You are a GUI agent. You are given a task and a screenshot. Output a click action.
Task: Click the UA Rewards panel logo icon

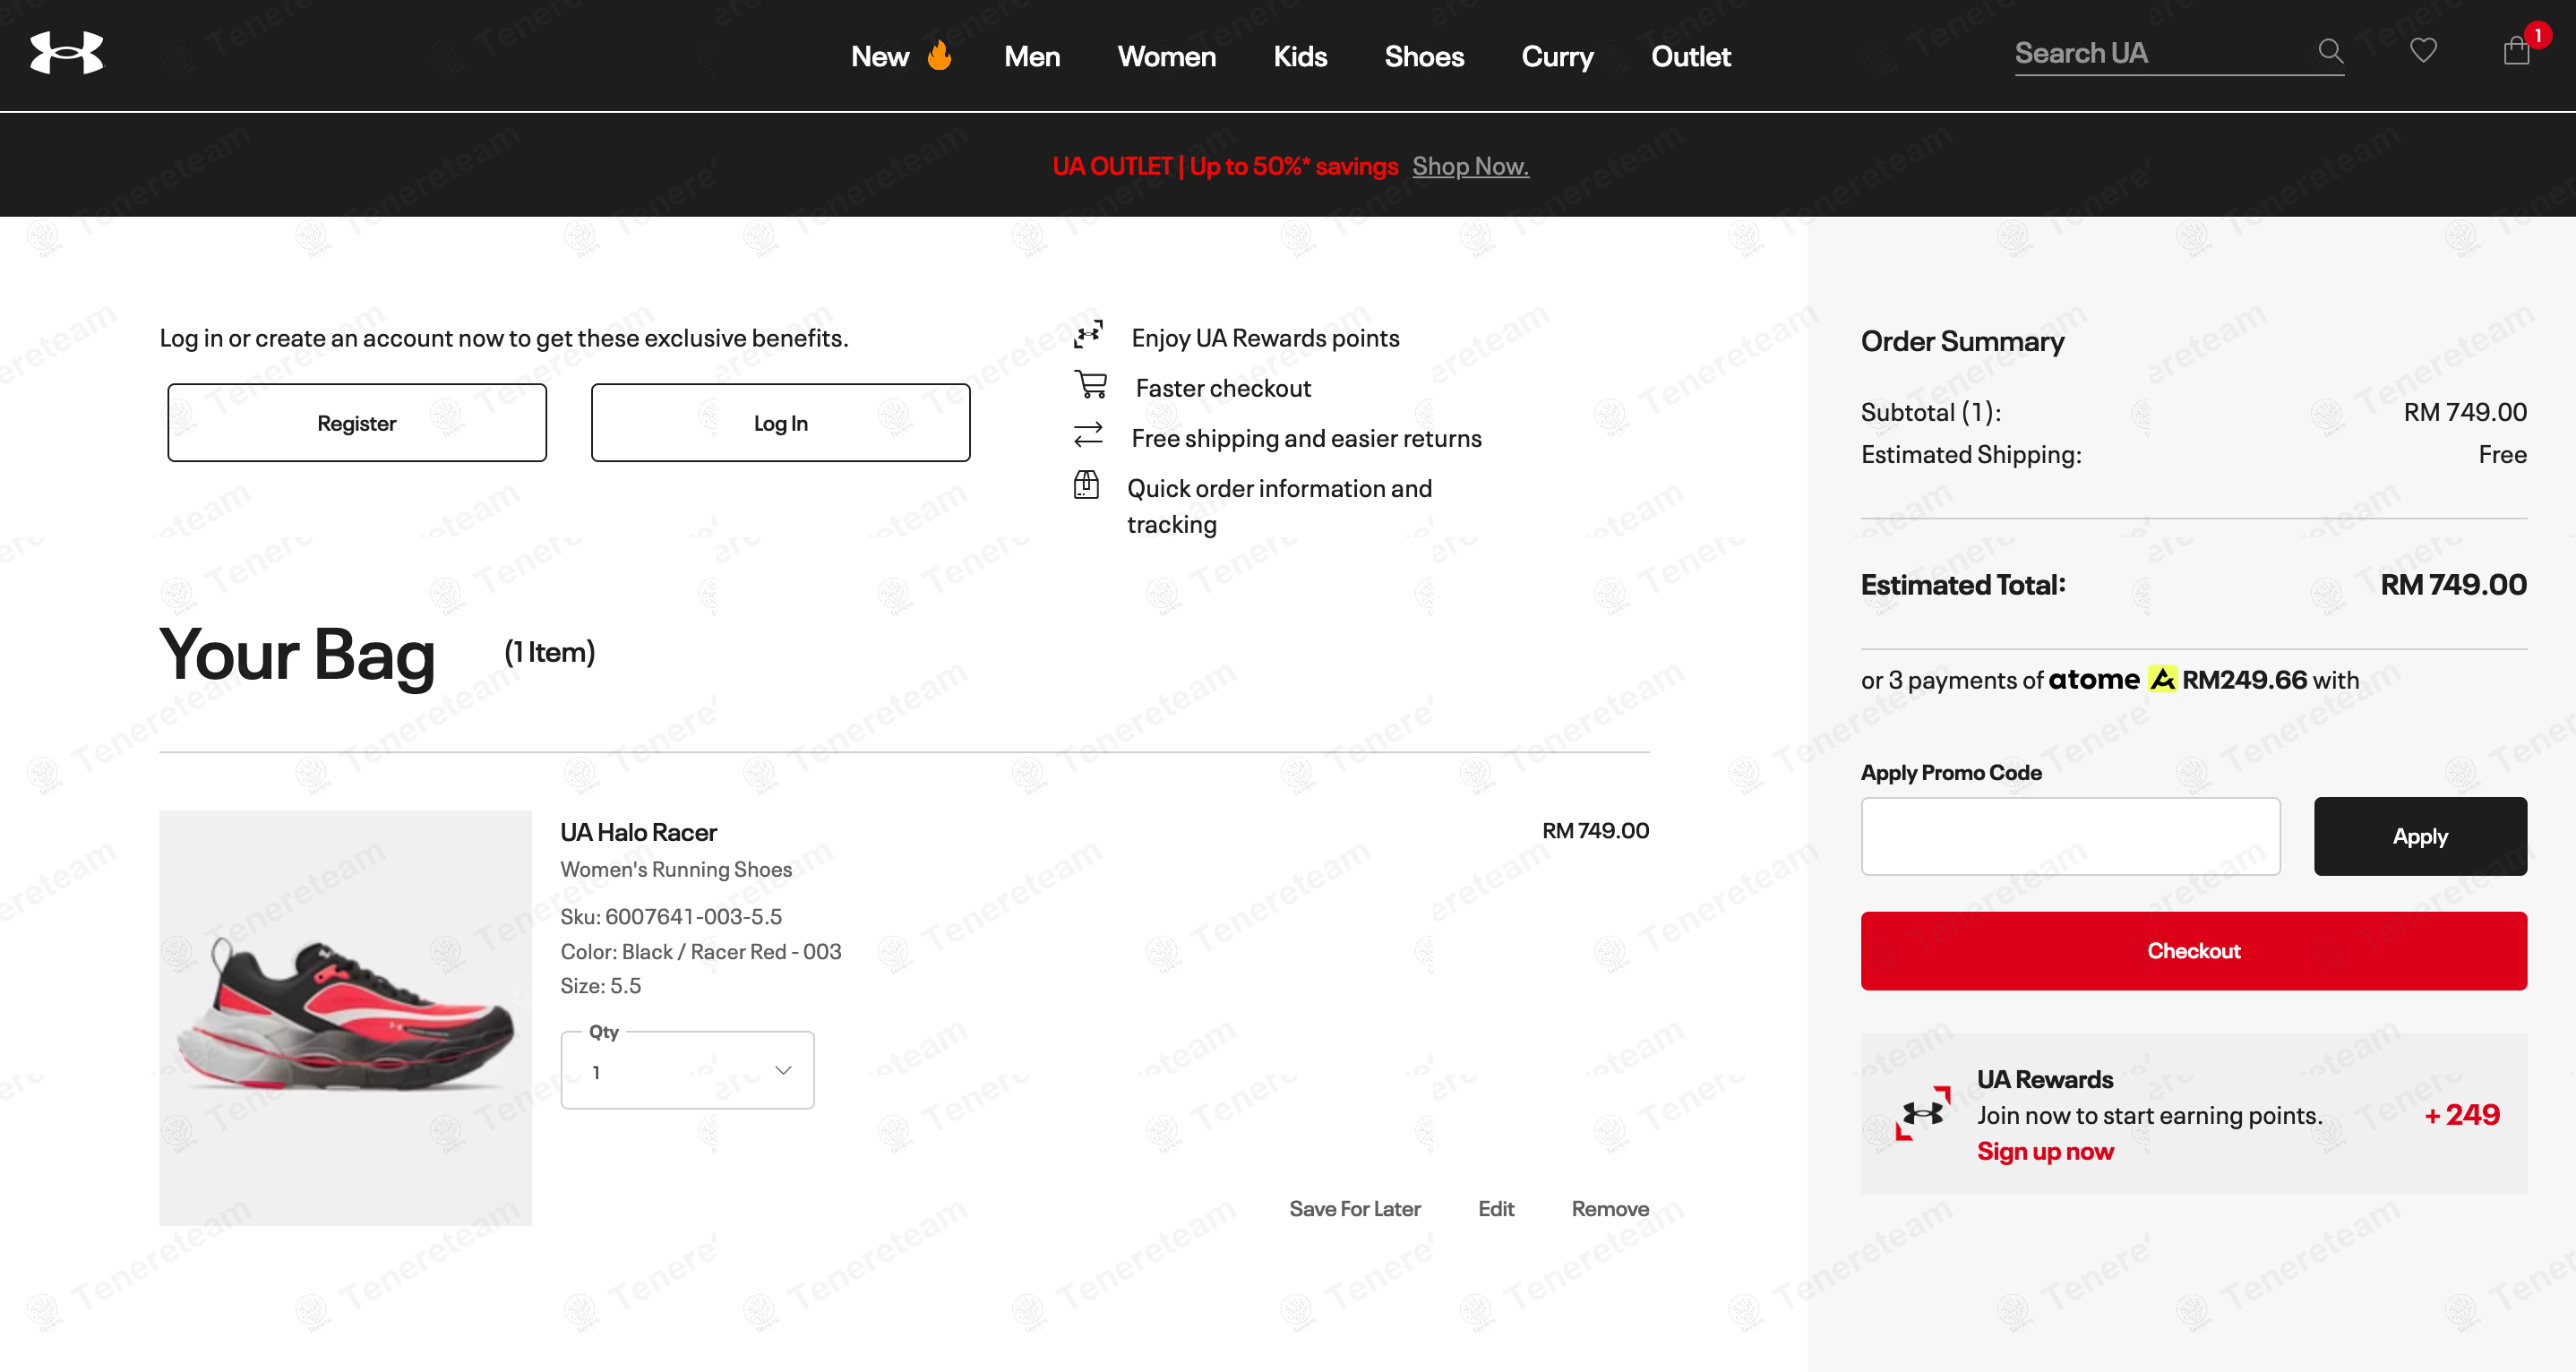point(1922,1113)
